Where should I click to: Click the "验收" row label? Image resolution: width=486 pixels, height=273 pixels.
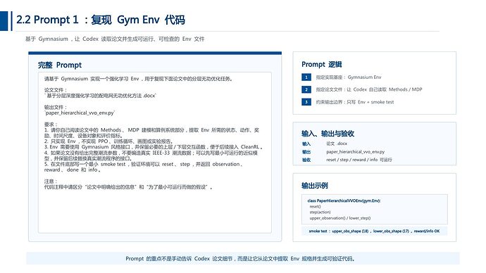[x=306, y=160]
